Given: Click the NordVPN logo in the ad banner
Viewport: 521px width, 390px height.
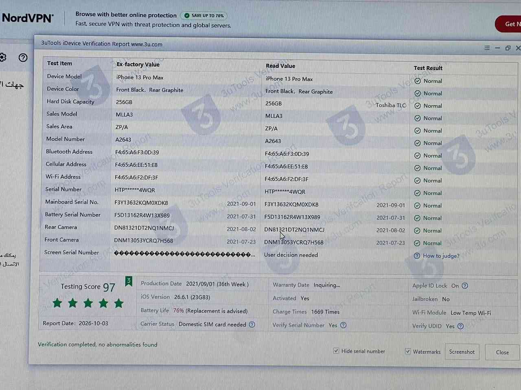Looking at the screenshot, I should click(x=28, y=18).
